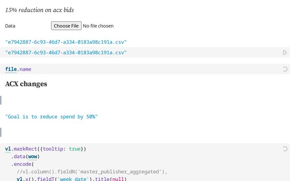Run the vl.markRect chart cell
Viewport: 290px width, 181px height.
coord(285,149)
